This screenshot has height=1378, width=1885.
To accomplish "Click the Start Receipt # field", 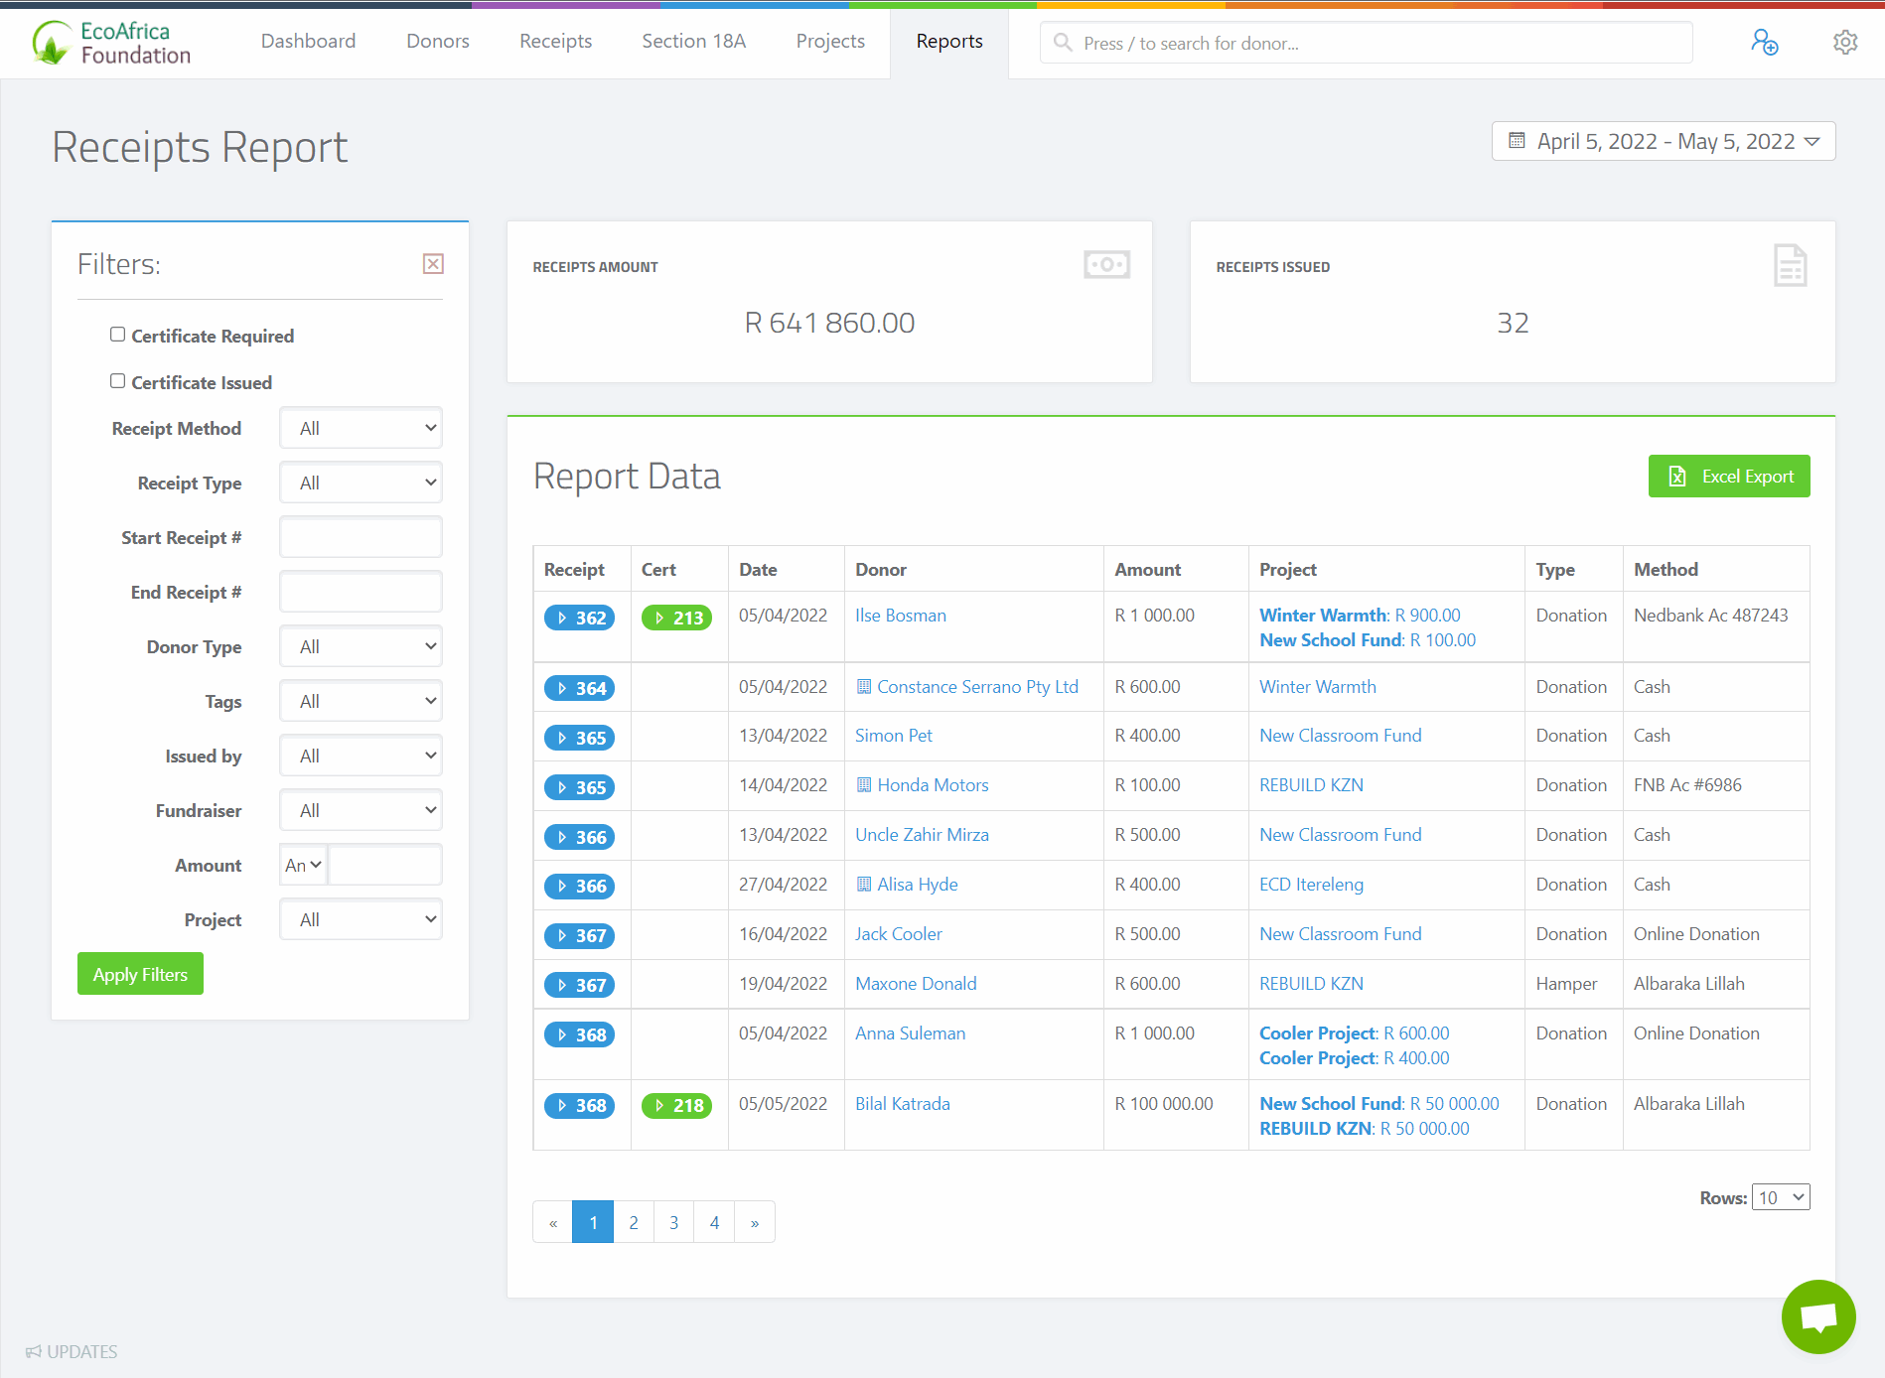I will click(x=361, y=537).
